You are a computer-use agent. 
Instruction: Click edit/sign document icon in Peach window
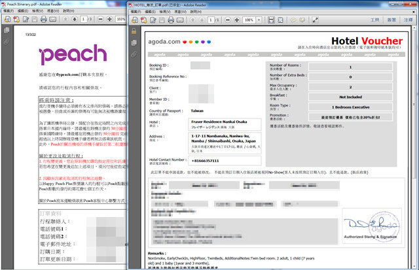click(x=26, y=19)
